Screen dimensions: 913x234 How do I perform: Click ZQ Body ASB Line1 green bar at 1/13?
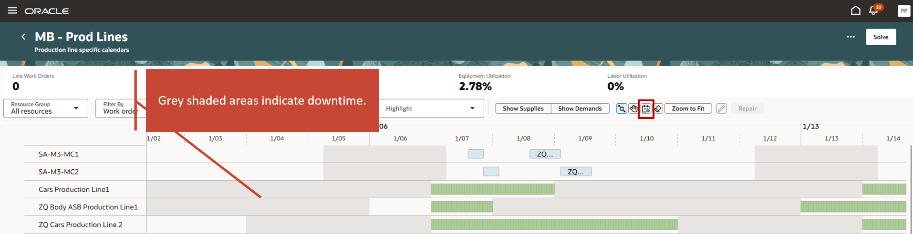pos(853,207)
